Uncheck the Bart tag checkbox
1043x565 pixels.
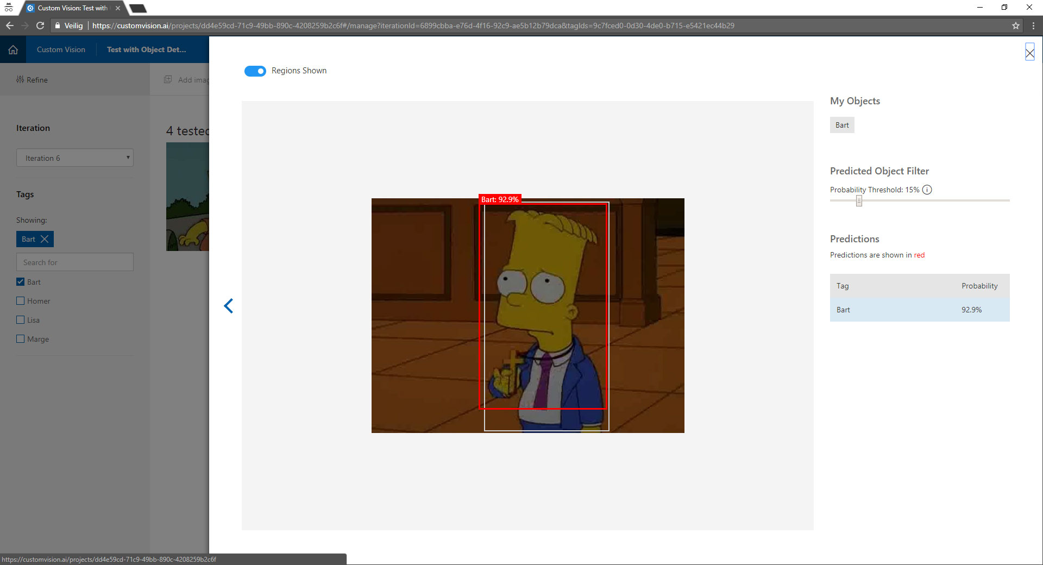click(21, 281)
